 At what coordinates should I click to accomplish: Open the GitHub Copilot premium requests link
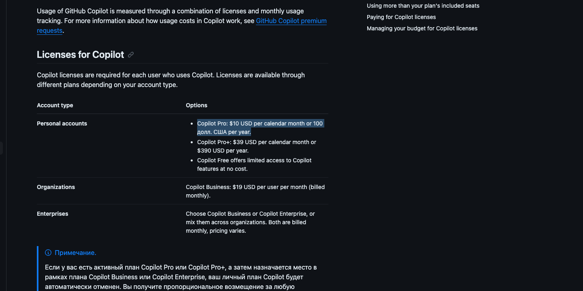coord(291,21)
